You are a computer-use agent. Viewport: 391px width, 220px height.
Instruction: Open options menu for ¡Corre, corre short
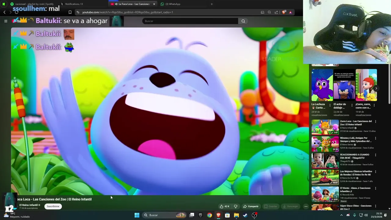point(374,105)
